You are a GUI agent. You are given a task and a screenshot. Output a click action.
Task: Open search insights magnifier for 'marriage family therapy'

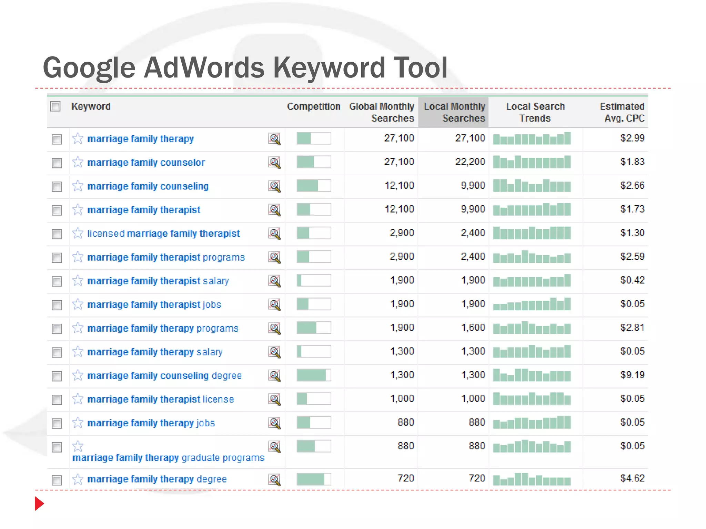[274, 139]
